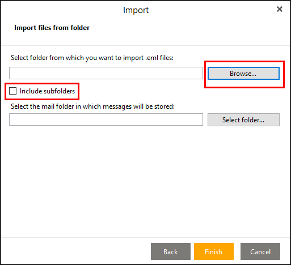This screenshot has width=291, height=265.
Task: Cancel the import dialog
Action: (x=260, y=251)
